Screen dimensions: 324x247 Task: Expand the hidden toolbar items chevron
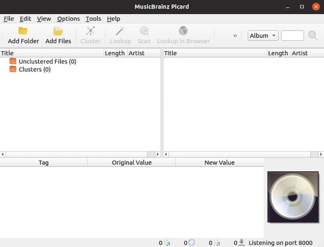pyautogui.click(x=235, y=35)
